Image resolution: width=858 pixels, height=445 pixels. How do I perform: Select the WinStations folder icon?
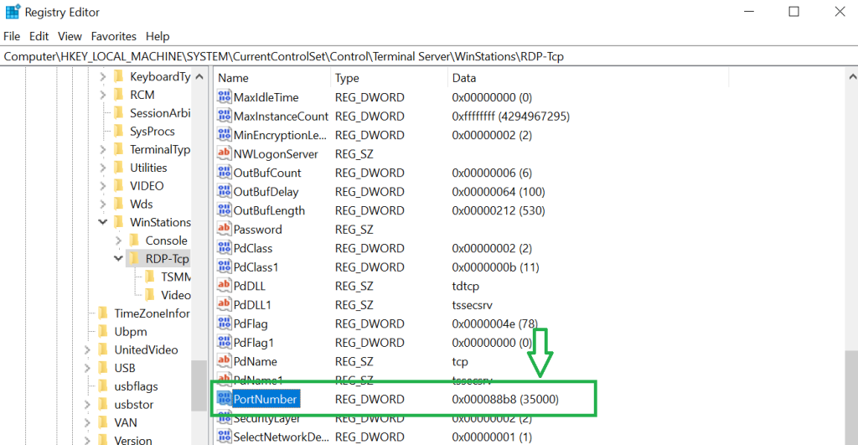119,222
